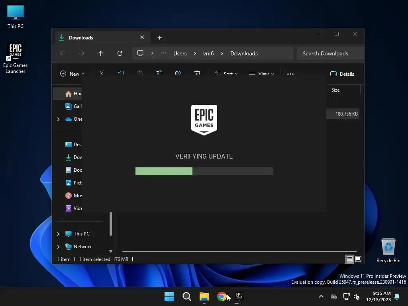Click the Paste toolbar icon

(x=140, y=73)
